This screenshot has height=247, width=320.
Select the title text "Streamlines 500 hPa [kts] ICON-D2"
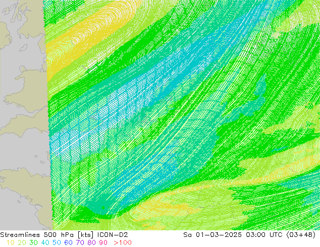tap(64, 235)
